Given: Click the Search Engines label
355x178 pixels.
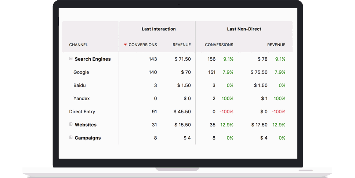Looking at the screenshot, I should 93,59.
